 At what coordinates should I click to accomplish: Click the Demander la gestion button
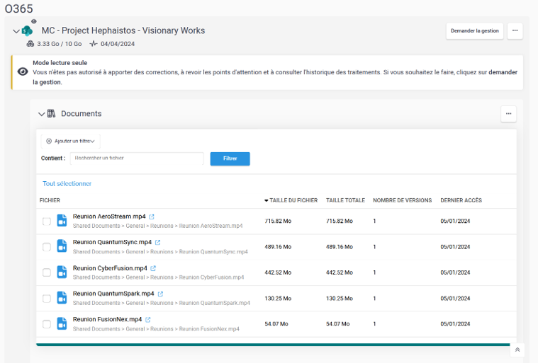[474, 30]
